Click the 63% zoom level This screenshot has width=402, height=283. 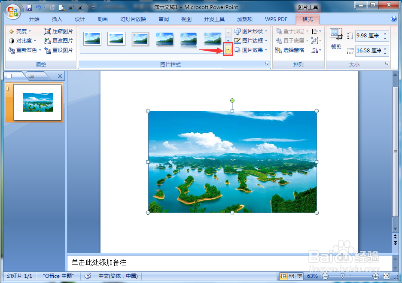[313, 276]
